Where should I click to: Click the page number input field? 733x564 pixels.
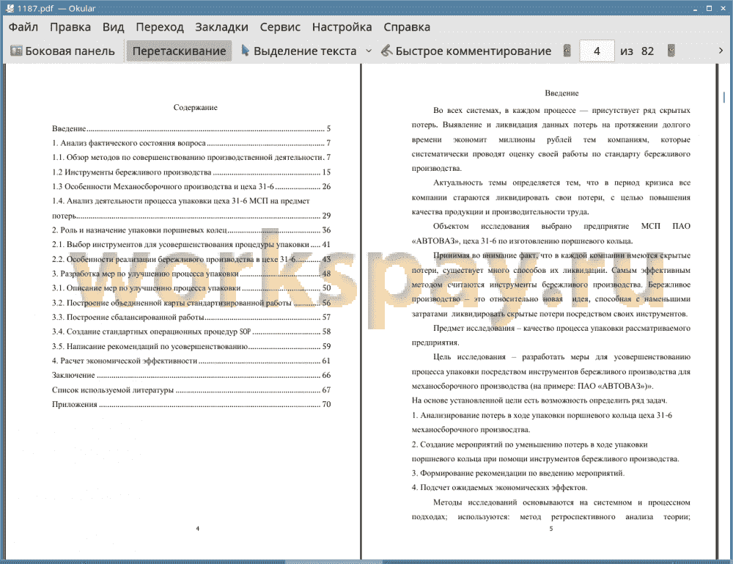pos(597,51)
